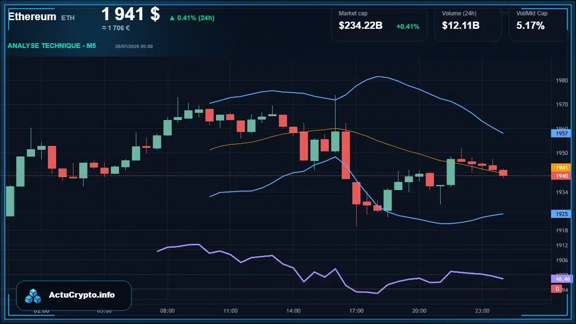Viewport: 576px width, 324px height.
Task: Click the ActuCrypto cube logo icon
Action: pos(34,296)
